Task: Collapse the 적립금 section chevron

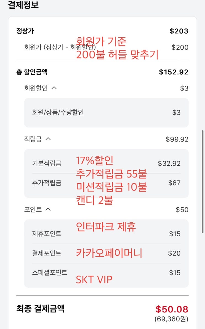Action: point(48,139)
